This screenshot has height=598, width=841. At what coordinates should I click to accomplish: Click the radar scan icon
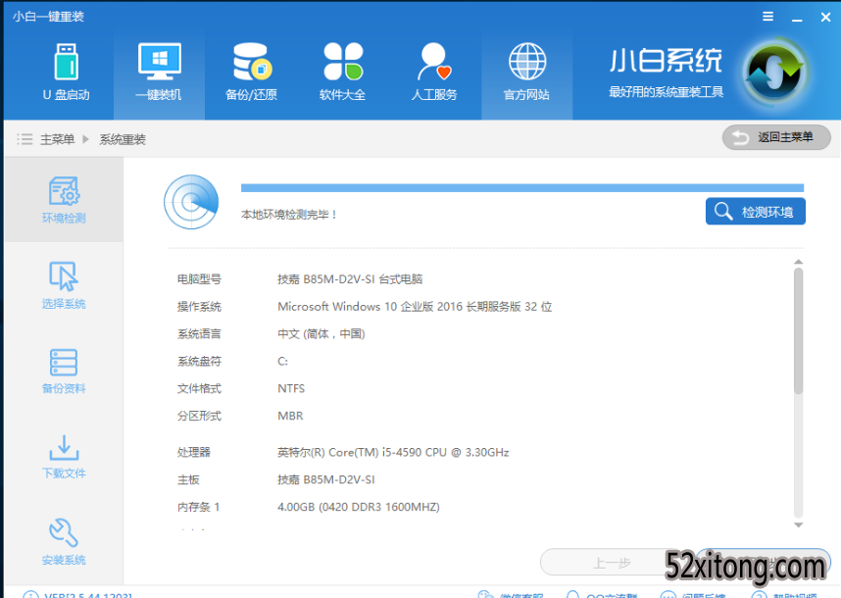click(x=191, y=202)
